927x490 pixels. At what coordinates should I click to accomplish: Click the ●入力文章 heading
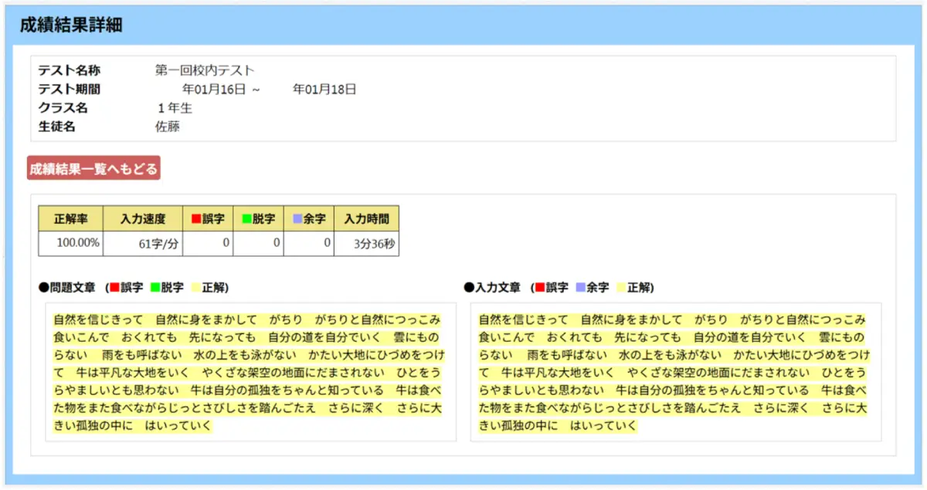[492, 288]
